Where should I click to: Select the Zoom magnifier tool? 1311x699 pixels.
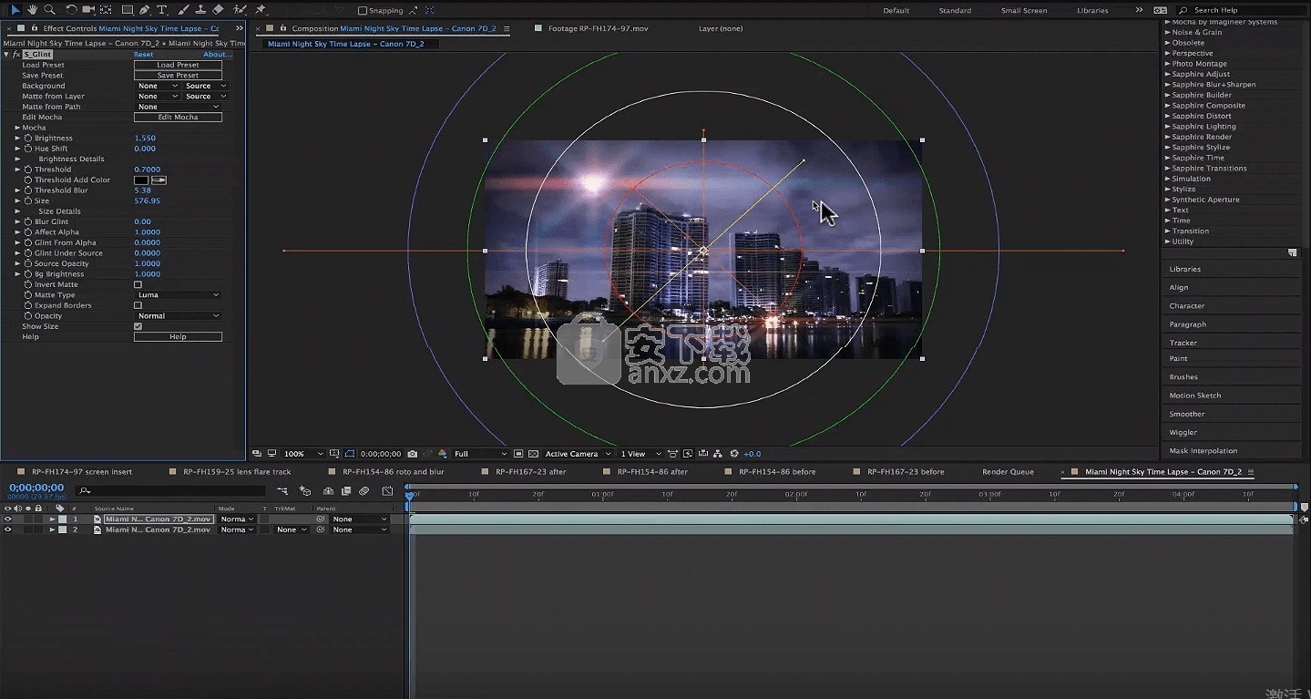[49, 9]
